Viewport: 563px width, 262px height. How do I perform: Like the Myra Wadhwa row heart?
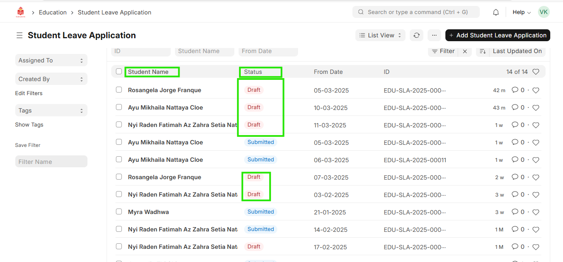(536, 212)
